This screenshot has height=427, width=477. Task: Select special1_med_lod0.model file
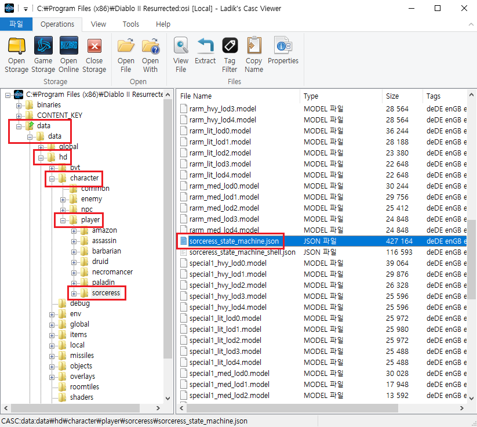tap(229, 374)
